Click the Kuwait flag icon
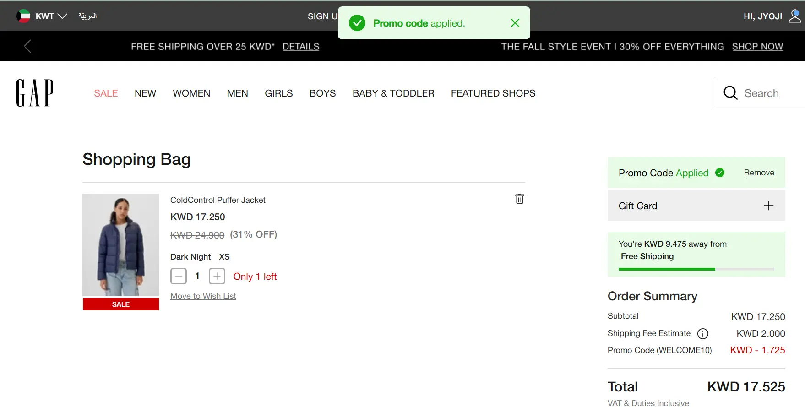 click(23, 16)
